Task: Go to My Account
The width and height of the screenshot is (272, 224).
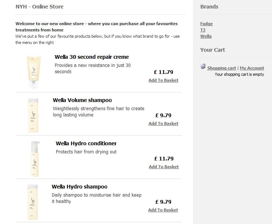Action: (252, 68)
